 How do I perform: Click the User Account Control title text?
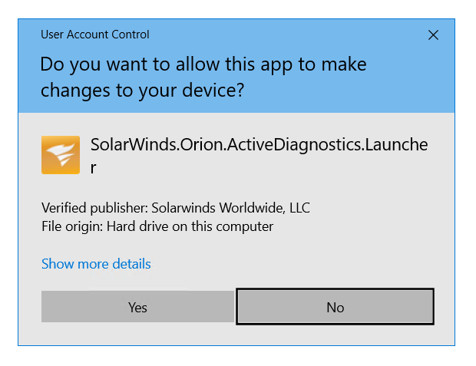point(95,35)
